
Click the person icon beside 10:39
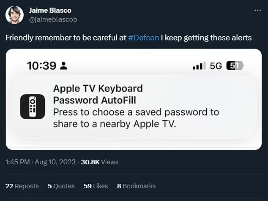(x=63, y=66)
